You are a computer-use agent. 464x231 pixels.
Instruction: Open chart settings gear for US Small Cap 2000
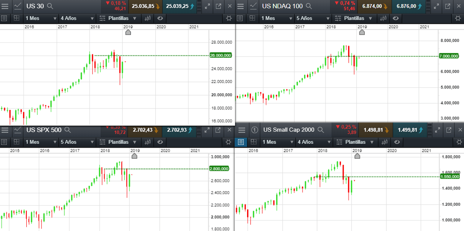(459, 142)
